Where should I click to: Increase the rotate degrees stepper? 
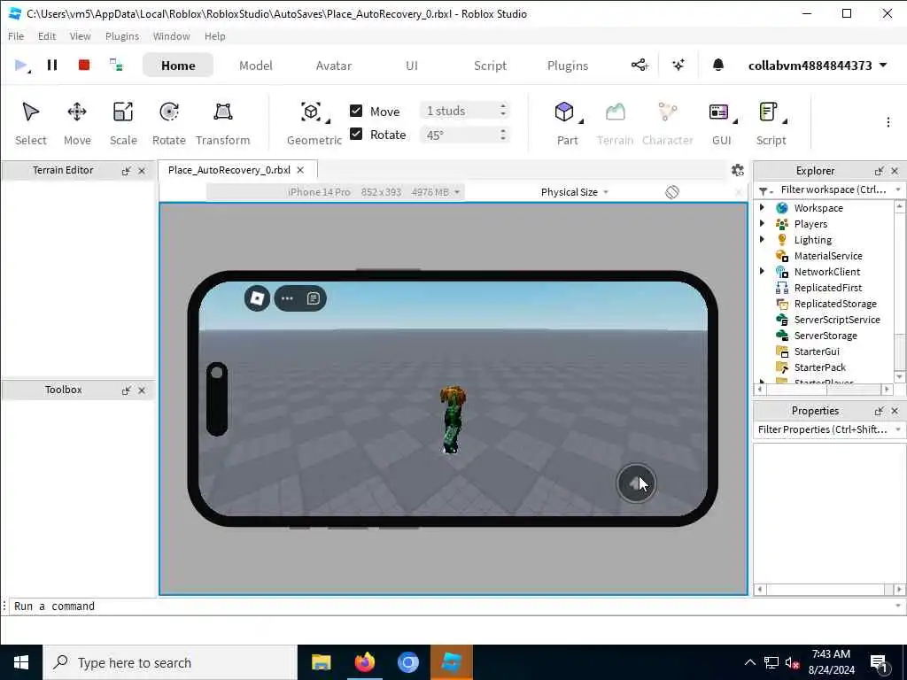coord(503,131)
